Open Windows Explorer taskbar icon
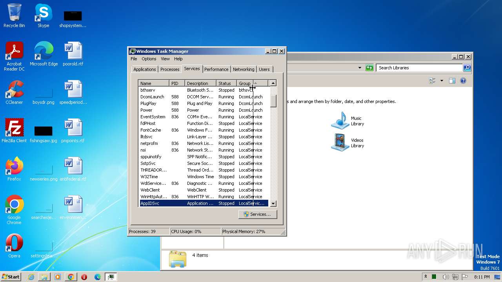 point(44,277)
